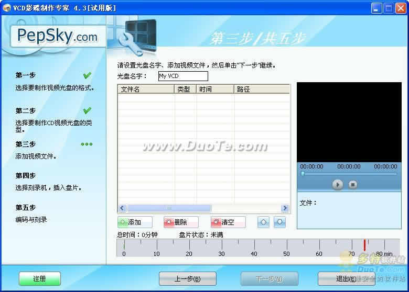The width and height of the screenshot is (409, 292).
Task: Click the 文件： label in the preview info panel
Action: click(x=308, y=203)
